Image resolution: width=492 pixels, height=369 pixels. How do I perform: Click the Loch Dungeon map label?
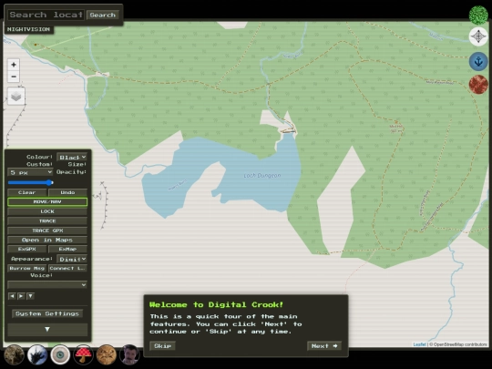[x=262, y=176]
